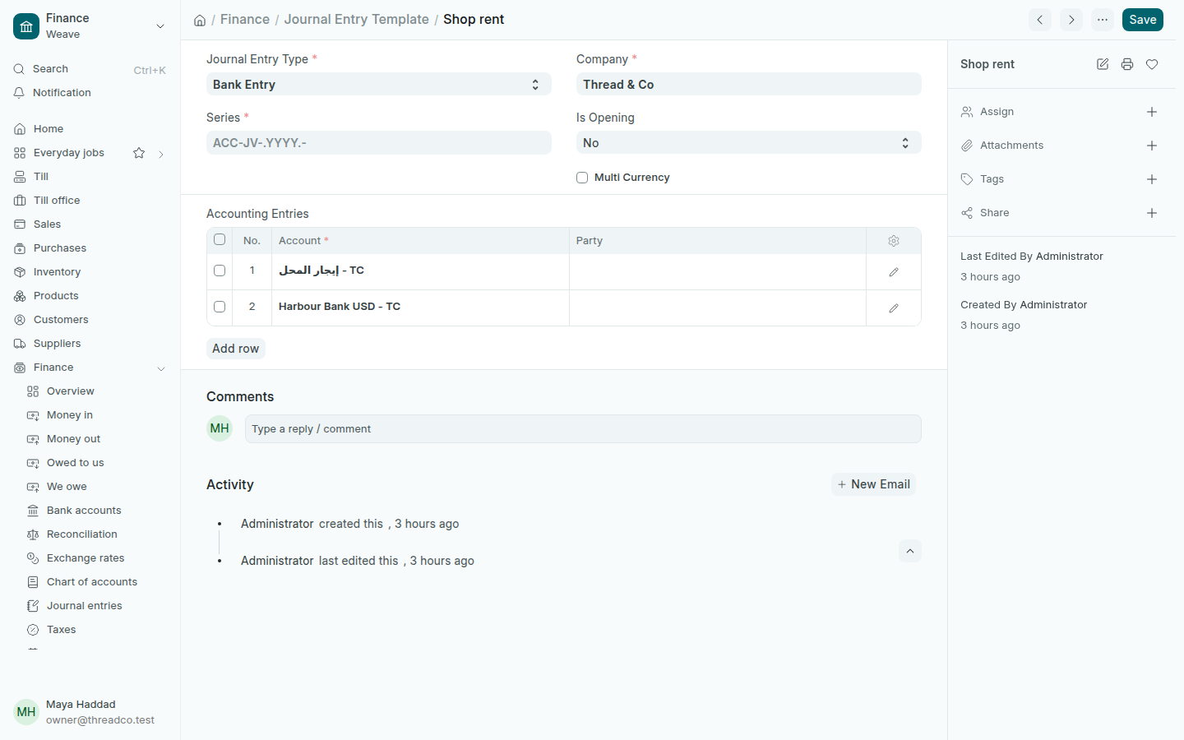Add an assignee with Assign plus
The height and width of the screenshot is (740, 1184).
point(1152,112)
